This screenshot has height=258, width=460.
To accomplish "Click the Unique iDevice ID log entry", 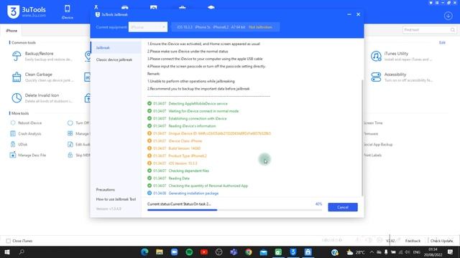I will click(x=219, y=133).
